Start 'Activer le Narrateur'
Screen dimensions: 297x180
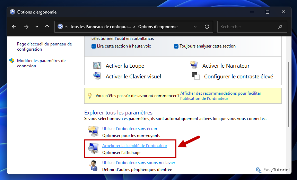[226, 66]
